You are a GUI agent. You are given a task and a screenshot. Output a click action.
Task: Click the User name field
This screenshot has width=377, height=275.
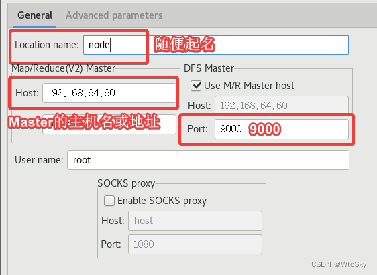(x=208, y=160)
